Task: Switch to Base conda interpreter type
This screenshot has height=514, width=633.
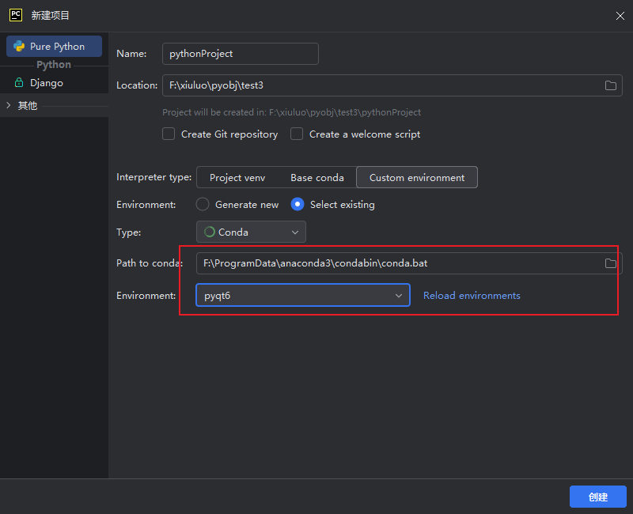Action: (x=316, y=178)
